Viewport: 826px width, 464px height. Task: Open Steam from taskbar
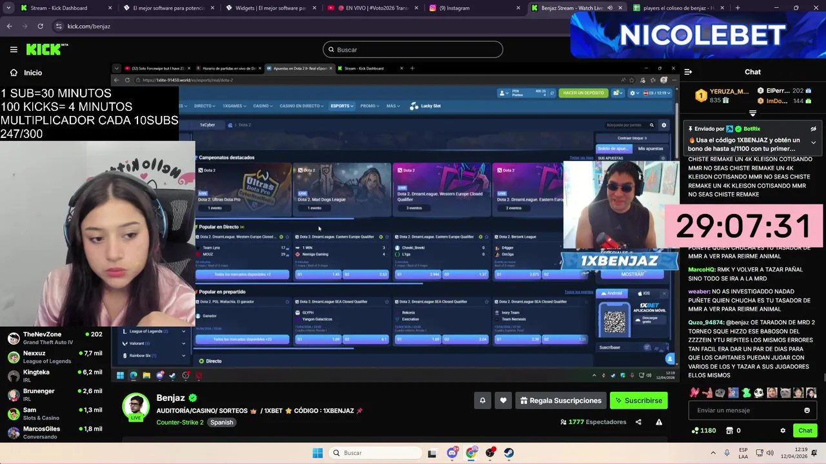pyautogui.click(x=509, y=453)
